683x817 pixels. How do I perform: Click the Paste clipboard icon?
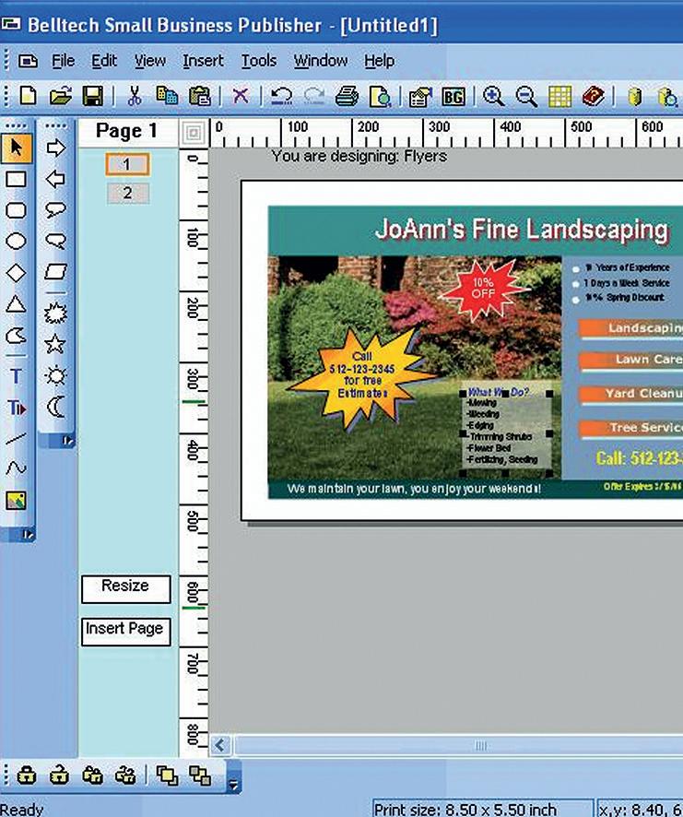click(x=199, y=97)
